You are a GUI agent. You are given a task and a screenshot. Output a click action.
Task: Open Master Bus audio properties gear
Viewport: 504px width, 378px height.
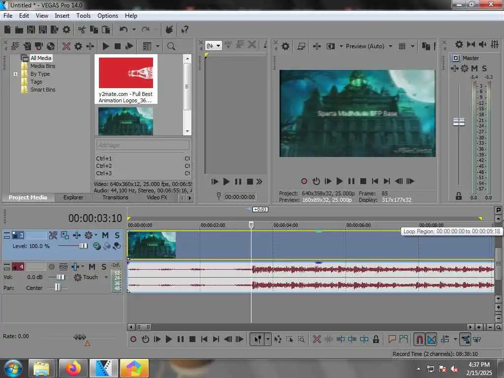459,44
